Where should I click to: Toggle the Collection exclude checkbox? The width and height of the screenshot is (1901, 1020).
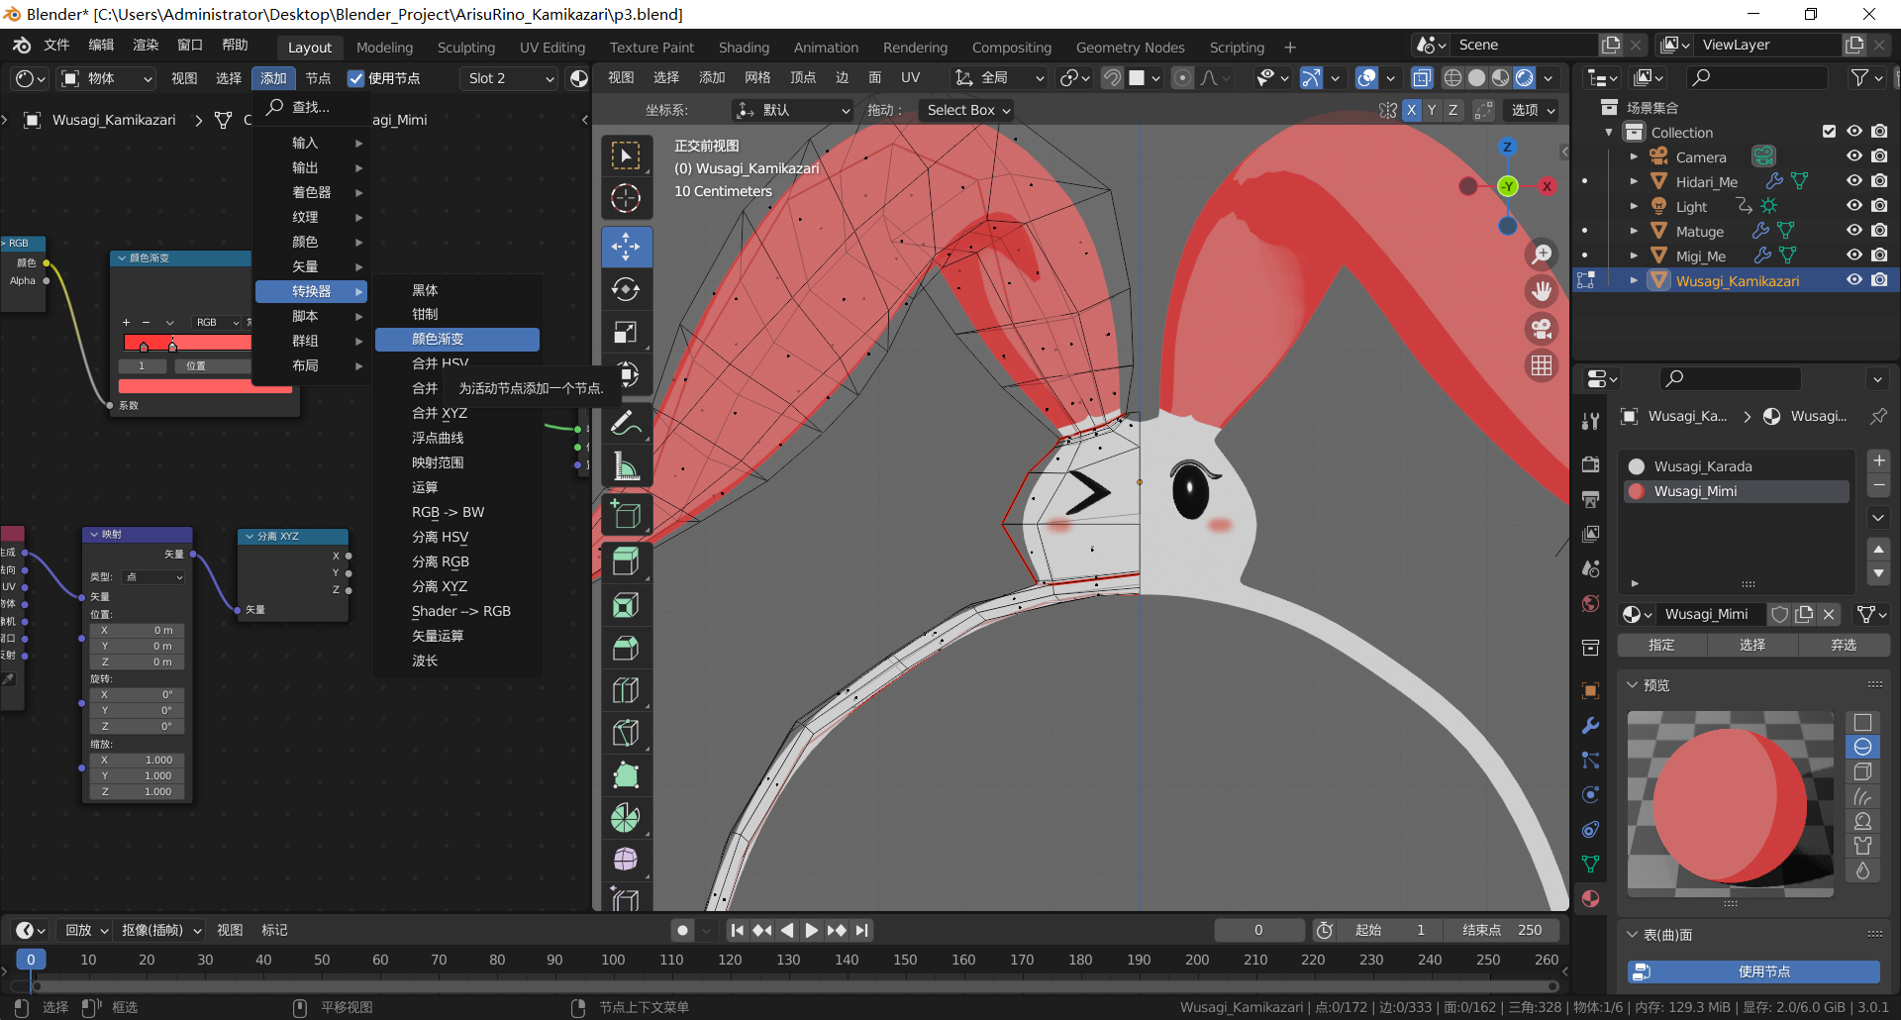pos(1830,132)
